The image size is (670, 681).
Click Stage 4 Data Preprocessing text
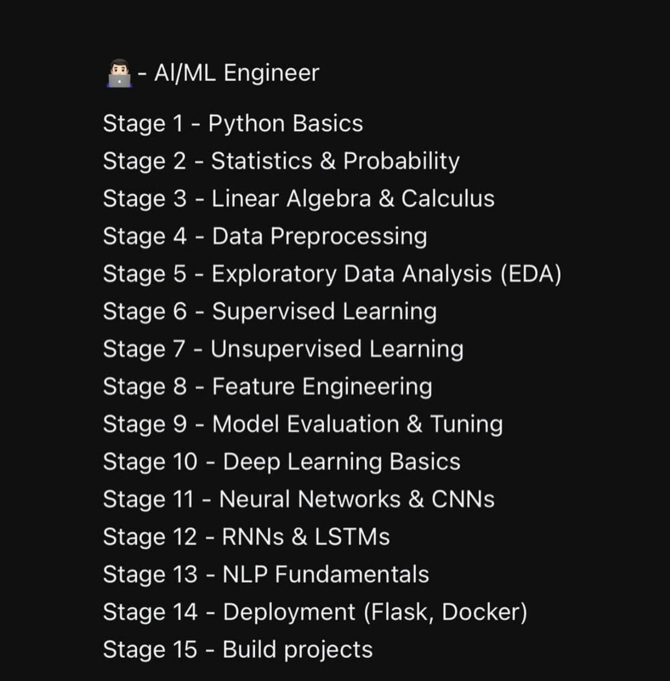coord(265,236)
